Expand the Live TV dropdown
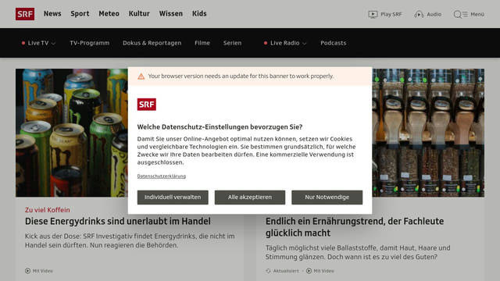This screenshot has width=500, height=281. point(38,43)
